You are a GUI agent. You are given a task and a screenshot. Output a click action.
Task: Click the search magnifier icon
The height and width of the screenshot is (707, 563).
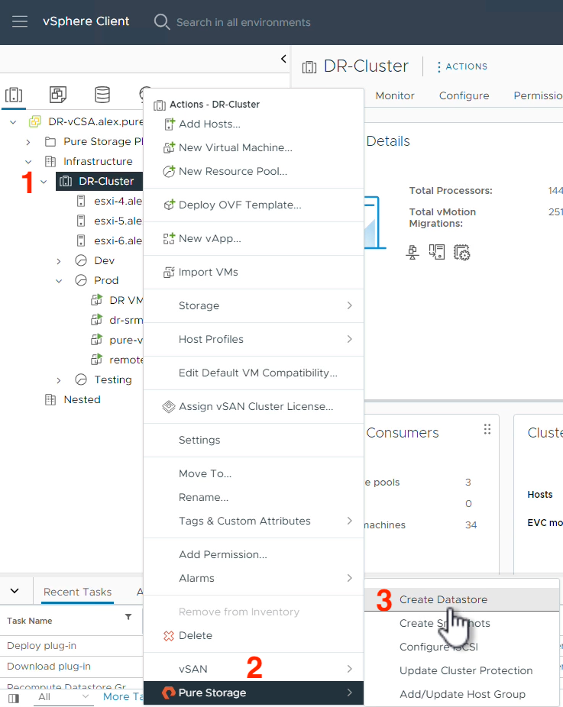[x=161, y=21]
